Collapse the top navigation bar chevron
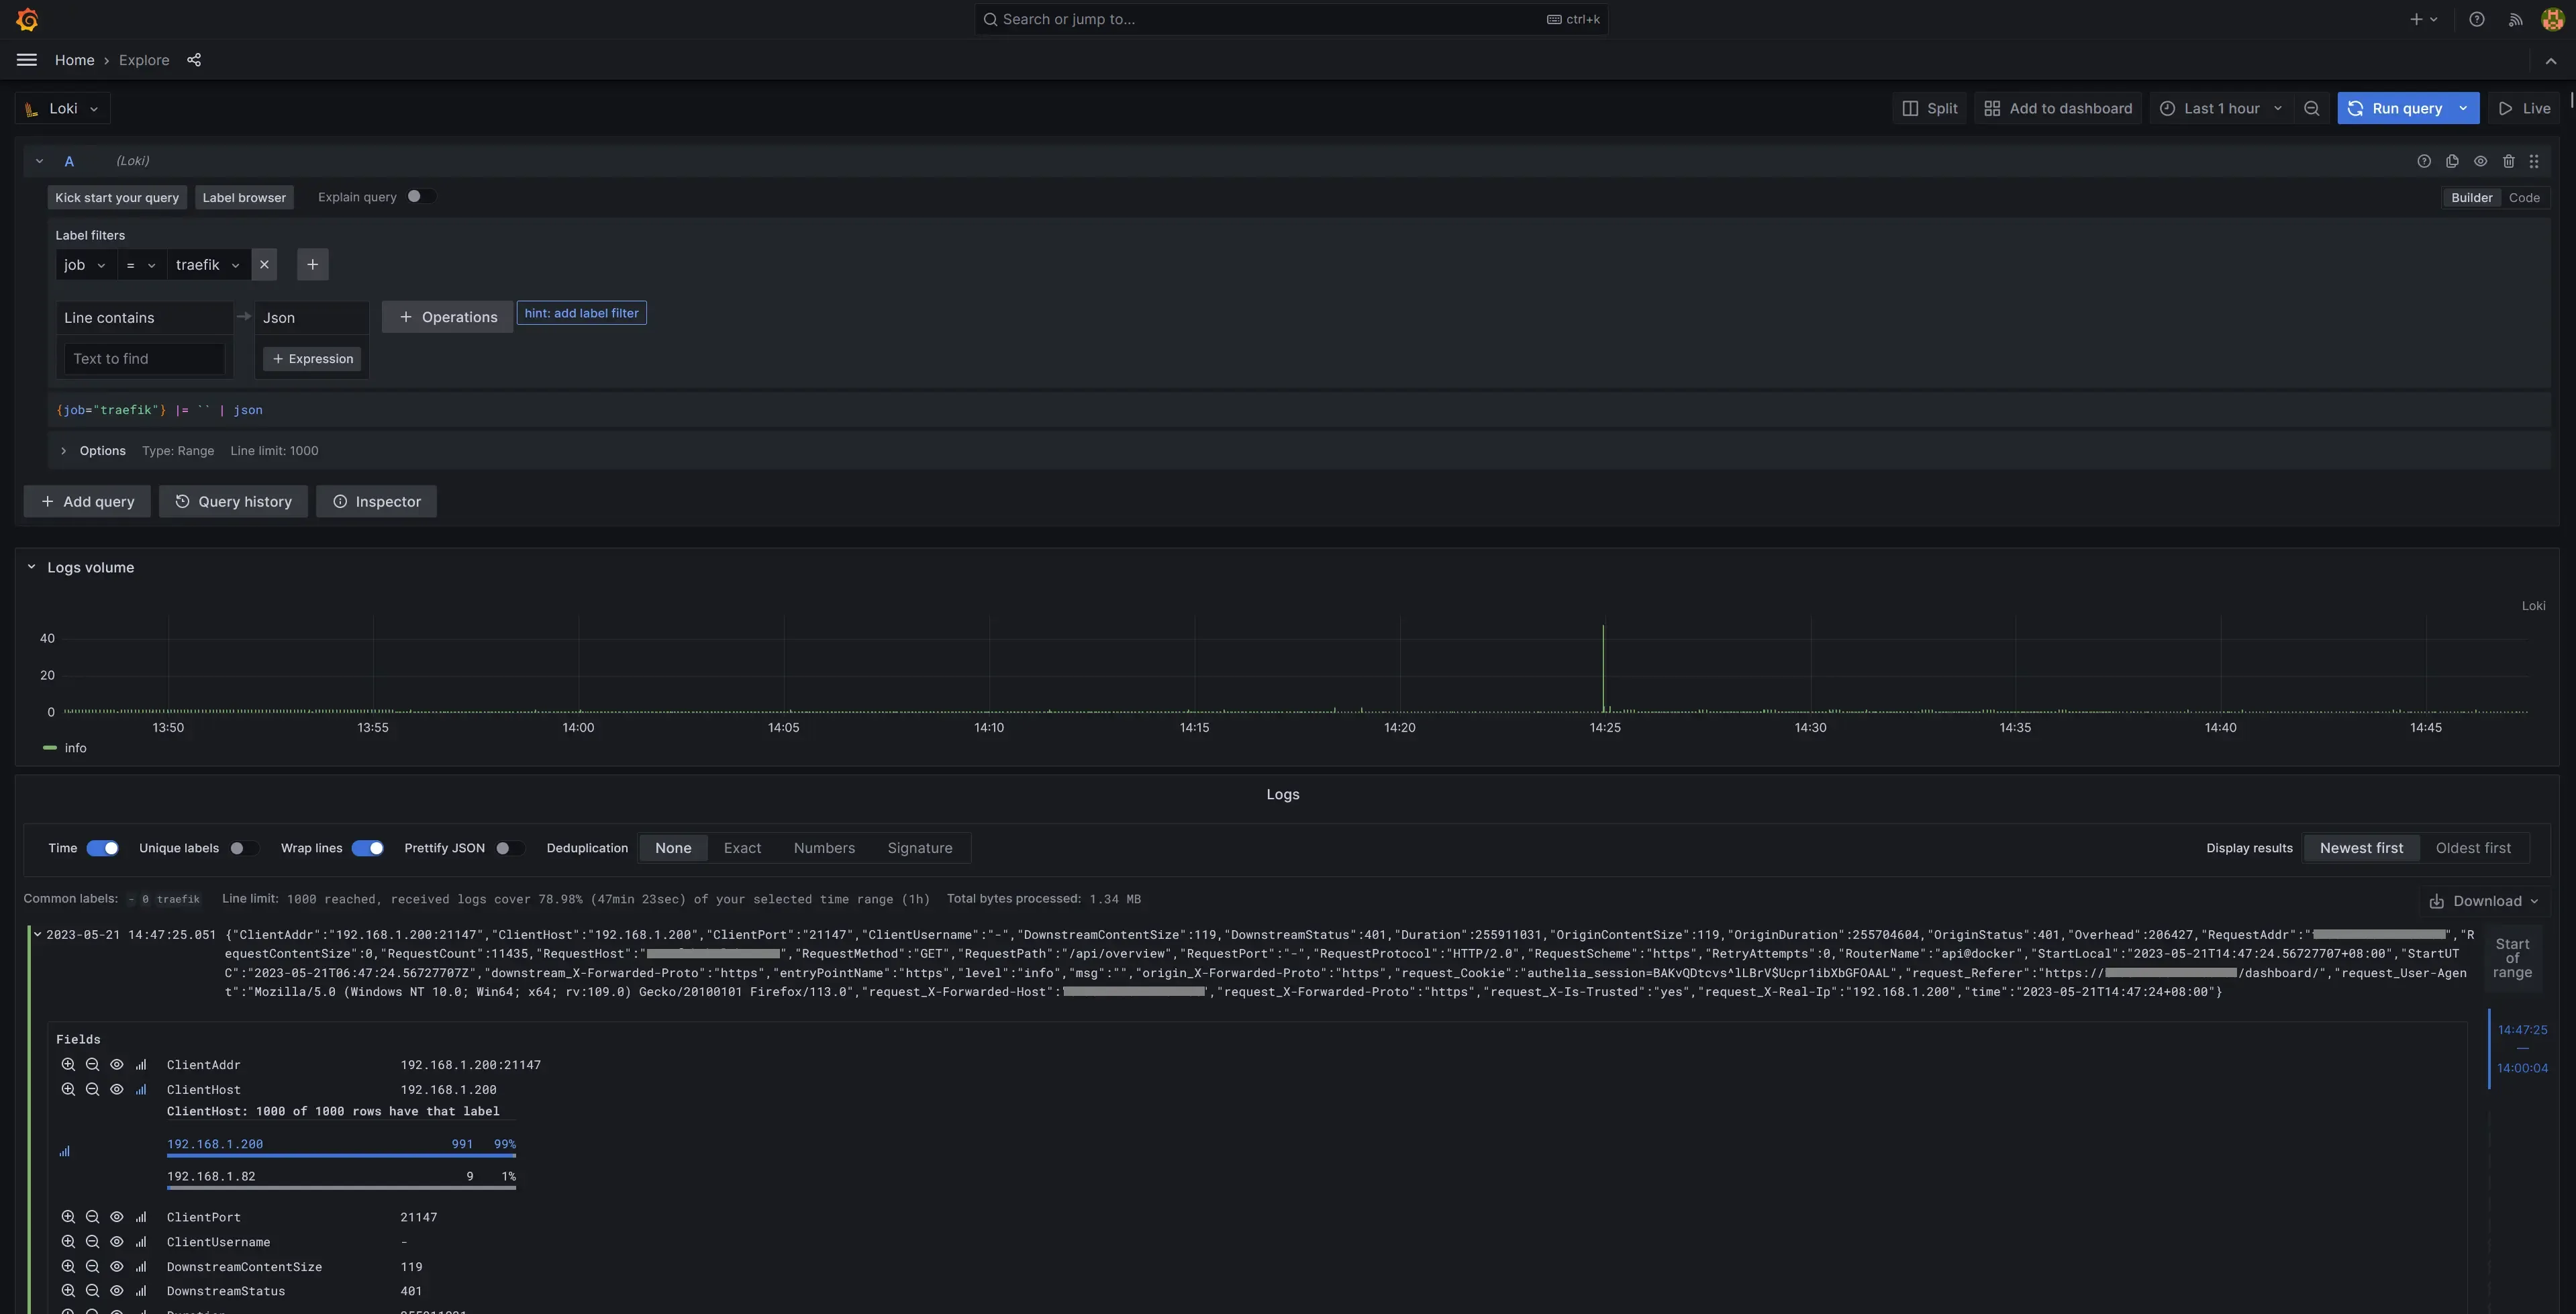 click(2550, 61)
